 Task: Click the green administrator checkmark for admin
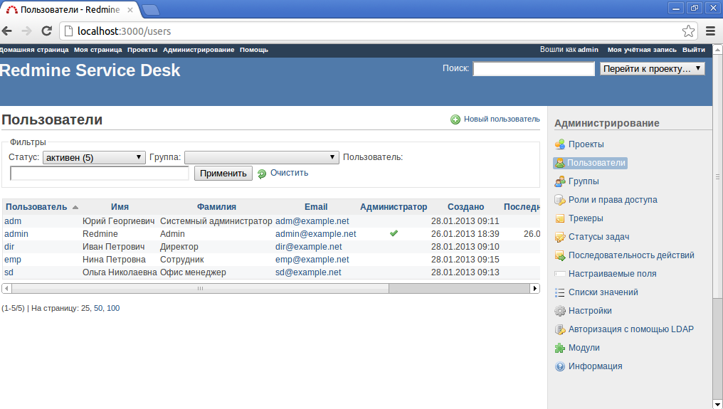click(394, 233)
